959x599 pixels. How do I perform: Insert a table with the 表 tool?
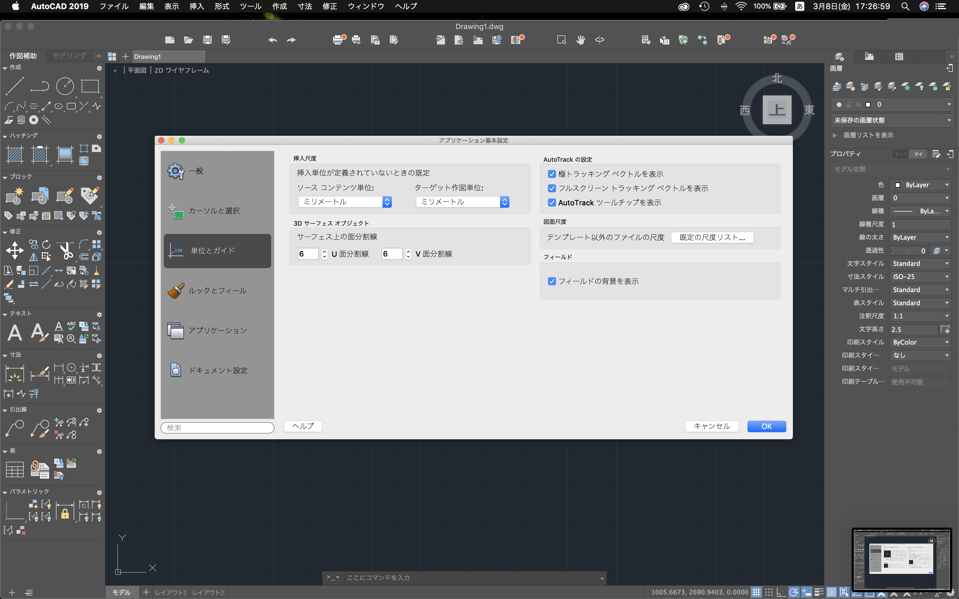tap(15, 470)
